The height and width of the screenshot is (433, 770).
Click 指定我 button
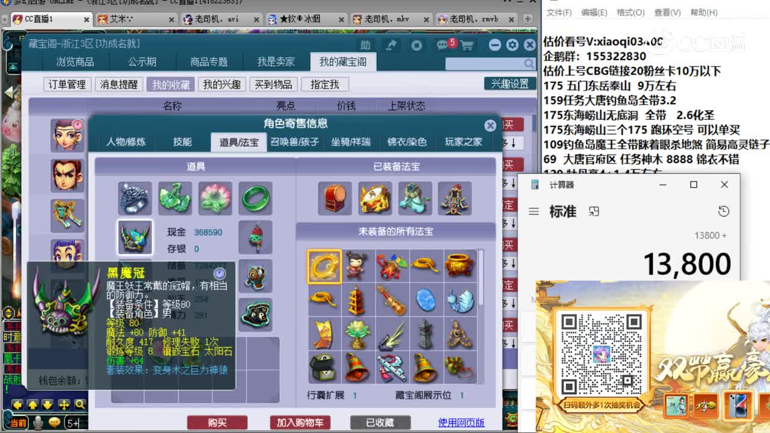pyautogui.click(x=325, y=85)
